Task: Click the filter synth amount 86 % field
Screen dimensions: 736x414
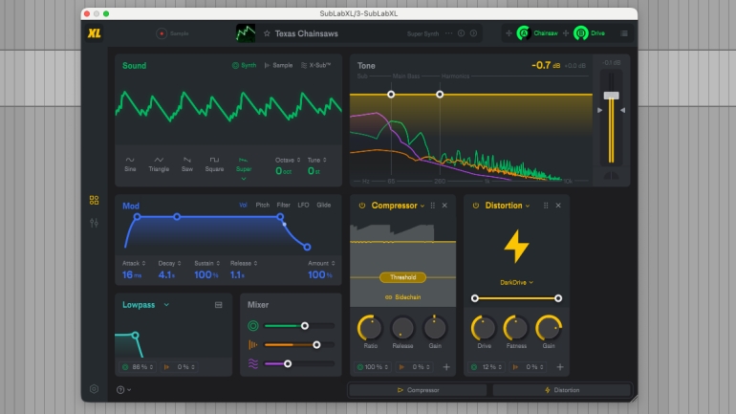Action: pos(138,367)
